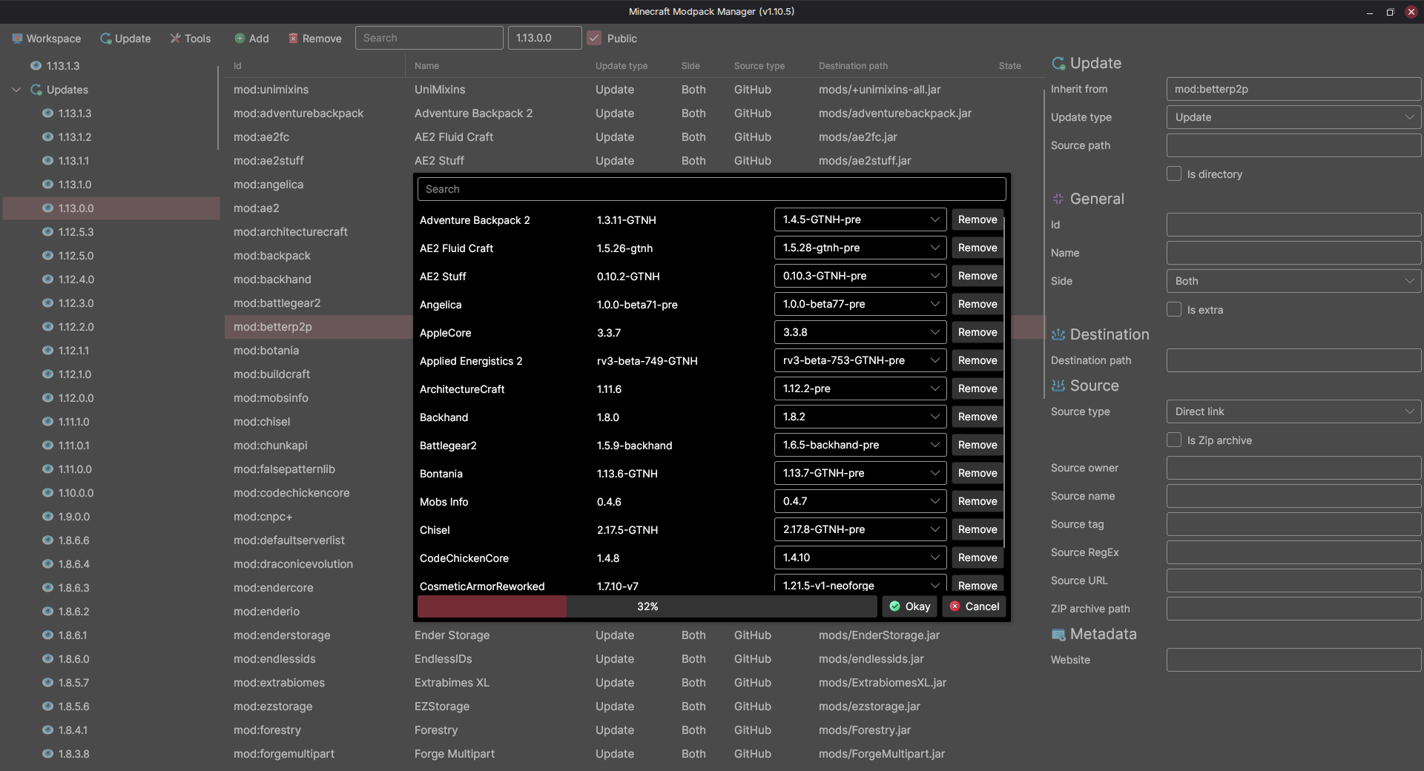1424x771 pixels.
Task: Tick the Is Zip archive checkbox
Action: 1174,440
